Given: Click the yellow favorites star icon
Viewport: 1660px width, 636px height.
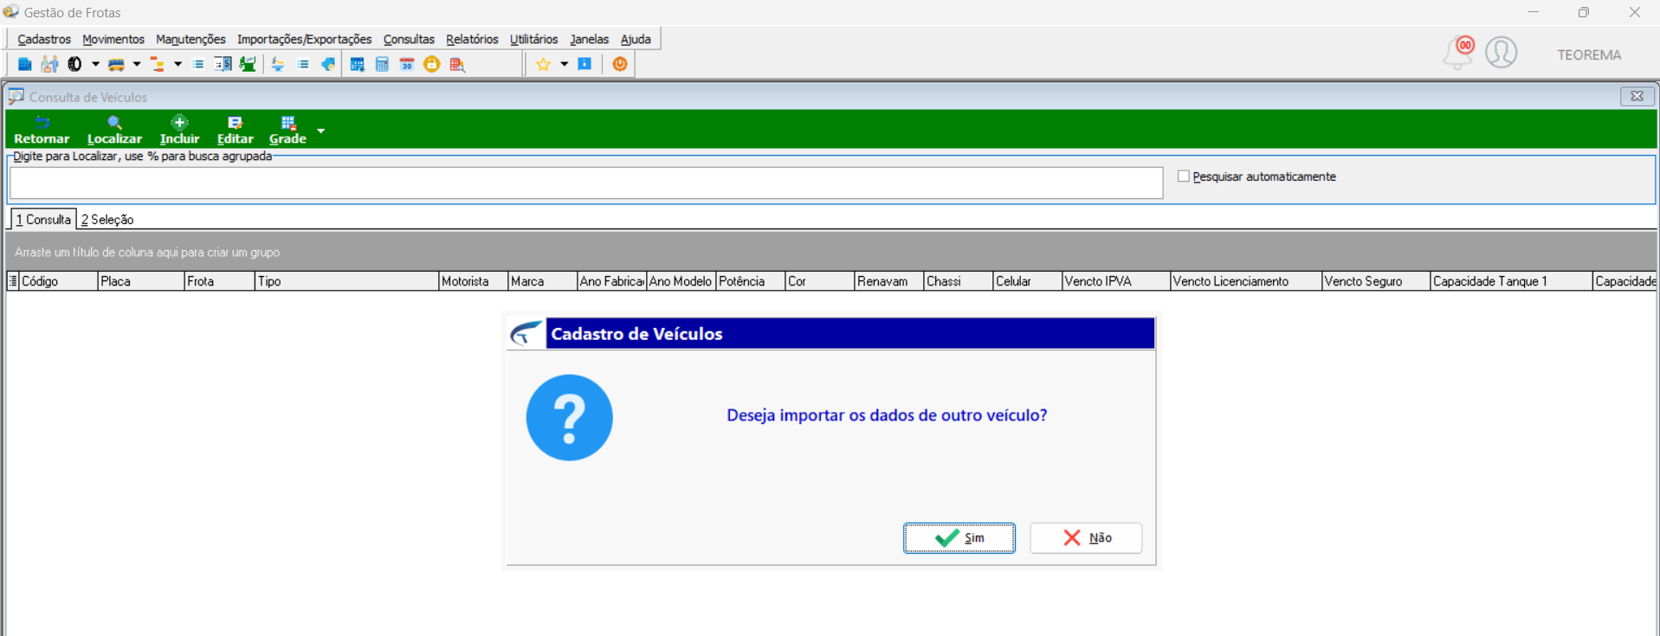Looking at the screenshot, I should [543, 64].
